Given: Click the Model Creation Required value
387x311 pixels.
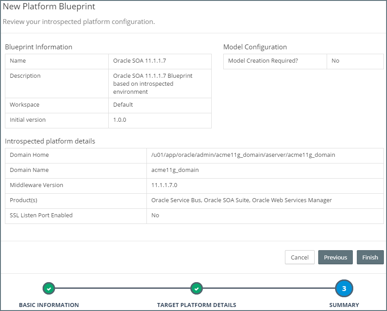Looking at the screenshot, I should (x=335, y=61).
